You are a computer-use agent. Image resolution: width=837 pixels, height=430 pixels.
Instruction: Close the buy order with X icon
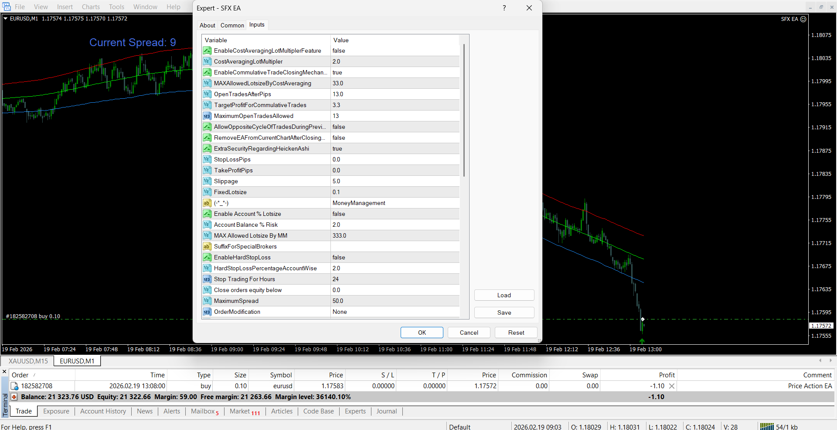(672, 386)
